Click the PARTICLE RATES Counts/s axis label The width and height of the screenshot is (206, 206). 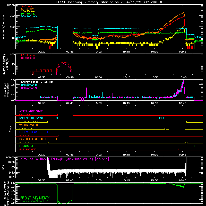[5, 64]
